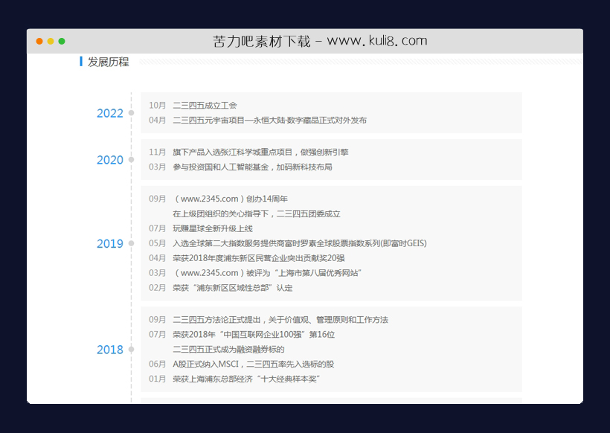Select the timeline dot next to 2018
The image size is (610, 433).
[131, 348]
